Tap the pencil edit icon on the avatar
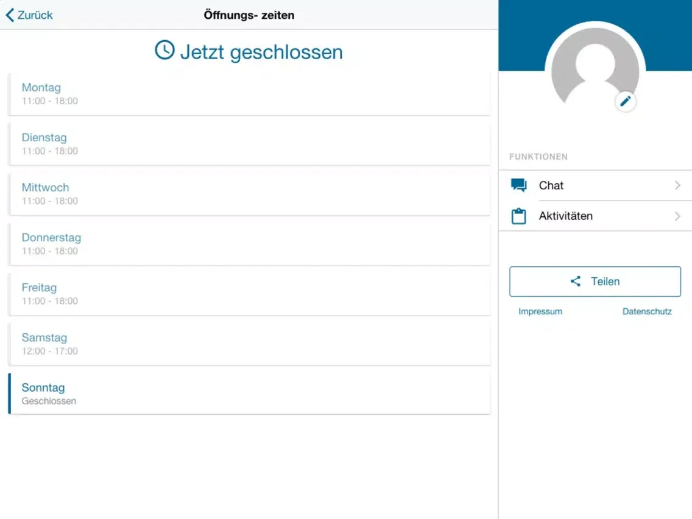The height and width of the screenshot is (519, 692). coord(625,102)
